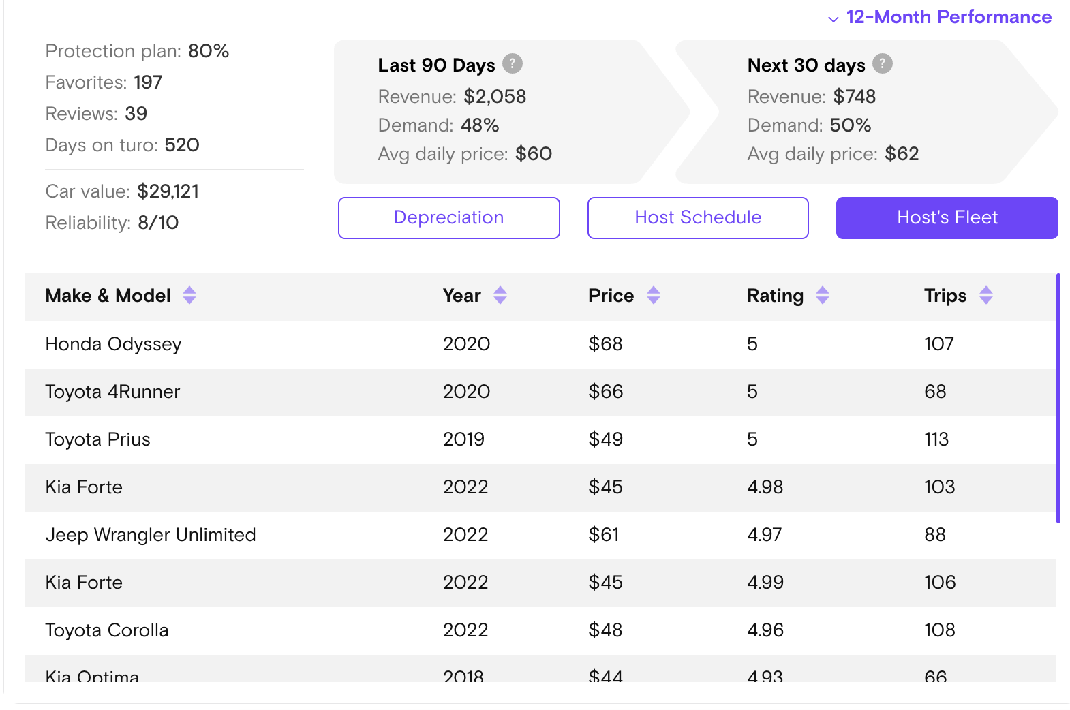Click the 107 trips cell
The width and height of the screenshot is (1070, 710).
pos(939,344)
